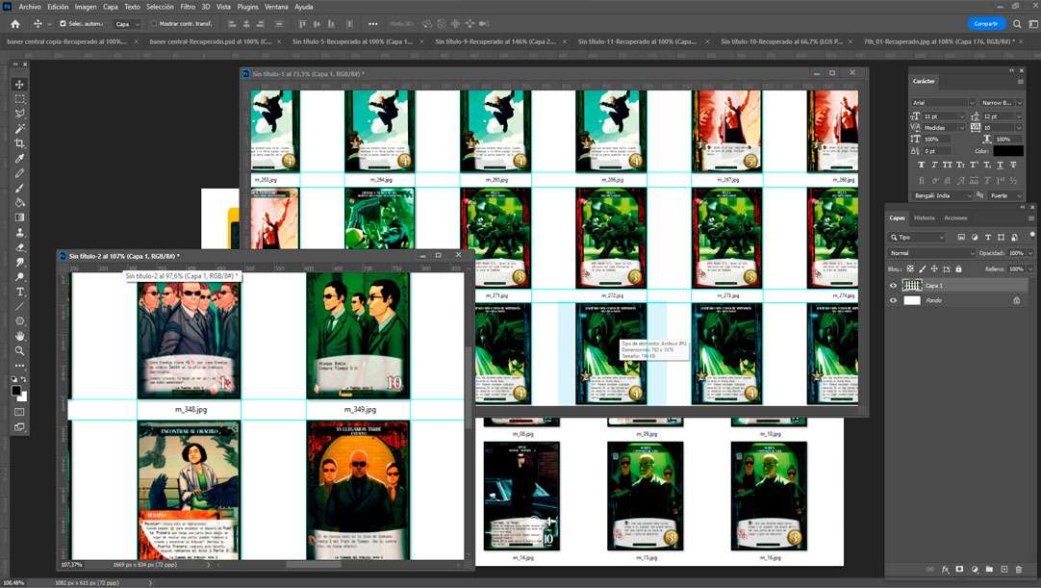The image size is (1041, 588).
Task: Click the Home icon in options bar
Action: pos(14,24)
